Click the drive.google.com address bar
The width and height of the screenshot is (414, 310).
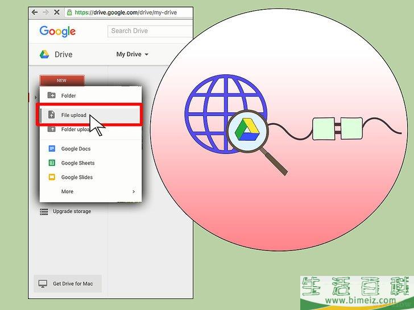(129, 12)
